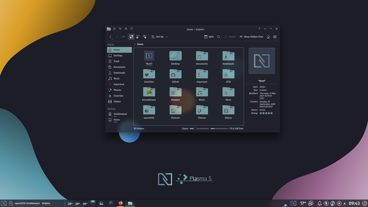
Task: Click the breadcrumb chevron before Home
Action: (x=135, y=44)
